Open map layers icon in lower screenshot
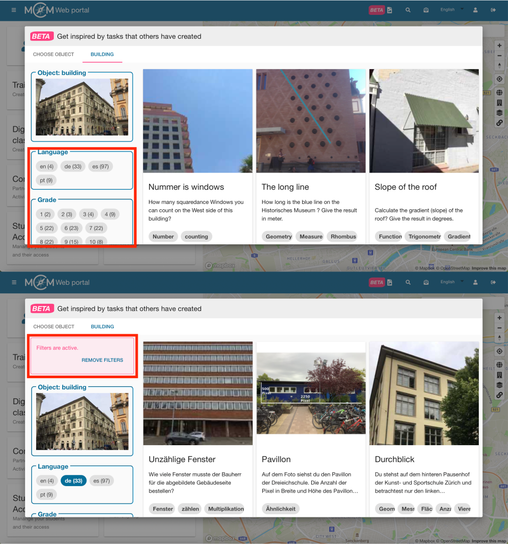 (x=499, y=385)
